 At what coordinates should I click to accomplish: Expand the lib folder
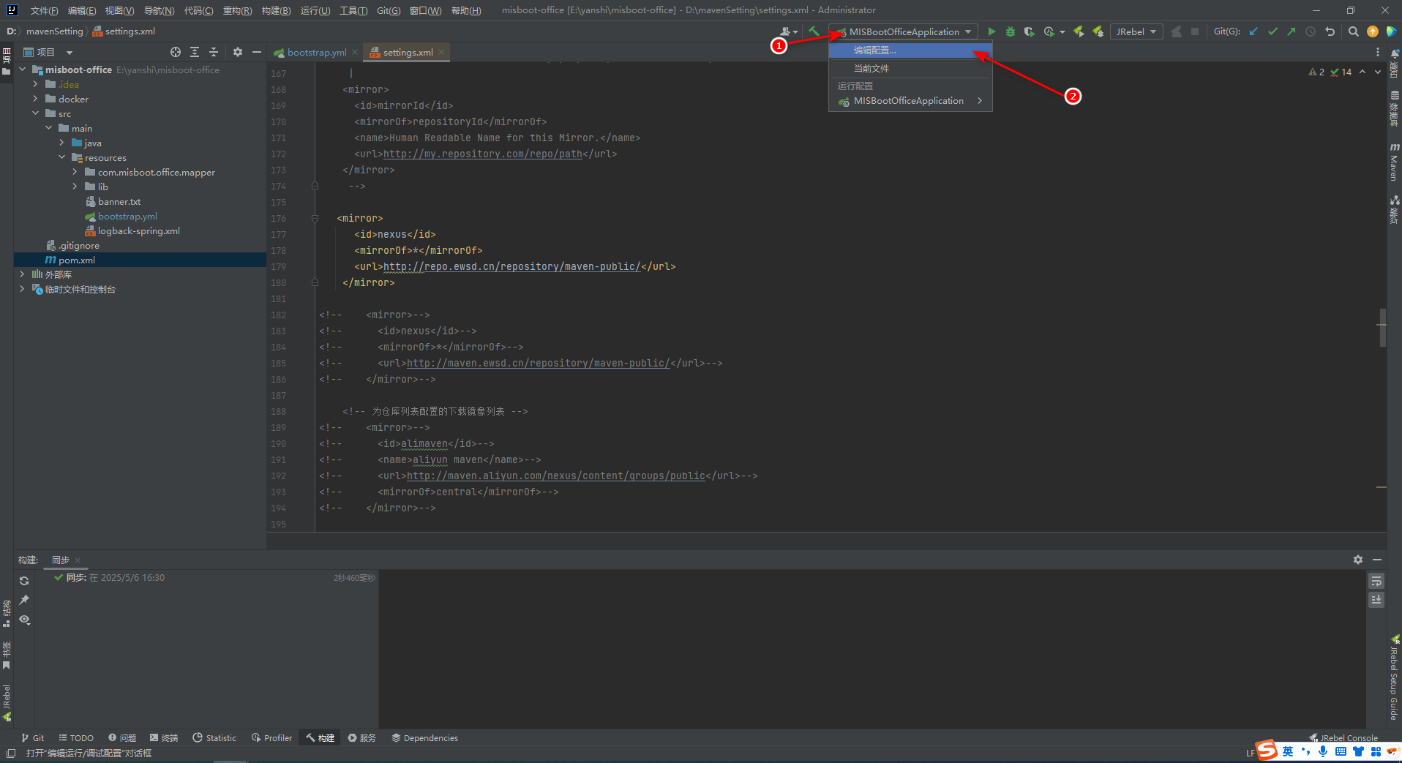[75, 187]
